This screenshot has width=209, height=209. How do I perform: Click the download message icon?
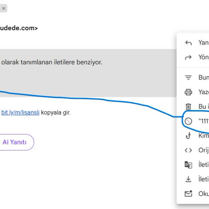(188, 179)
